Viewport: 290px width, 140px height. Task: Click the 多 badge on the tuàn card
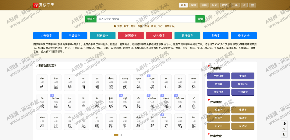click(176, 95)
